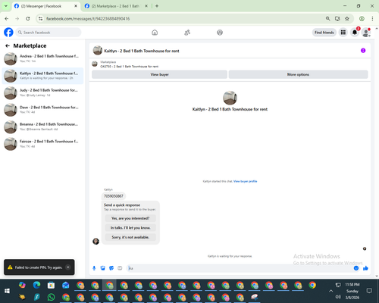Send 'Sorry, it's not available.' reply
This screenshot has width=379, height=303.
130,237
